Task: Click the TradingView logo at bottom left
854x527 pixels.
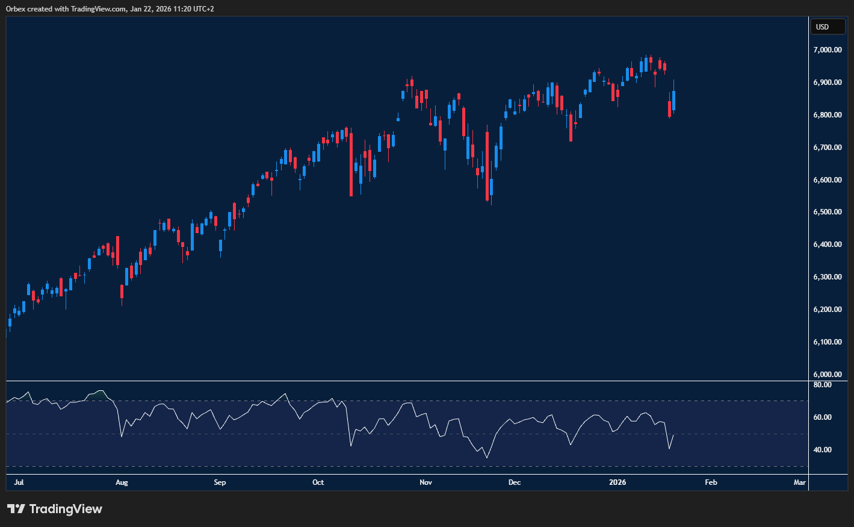Action: [x=54, y=509]
